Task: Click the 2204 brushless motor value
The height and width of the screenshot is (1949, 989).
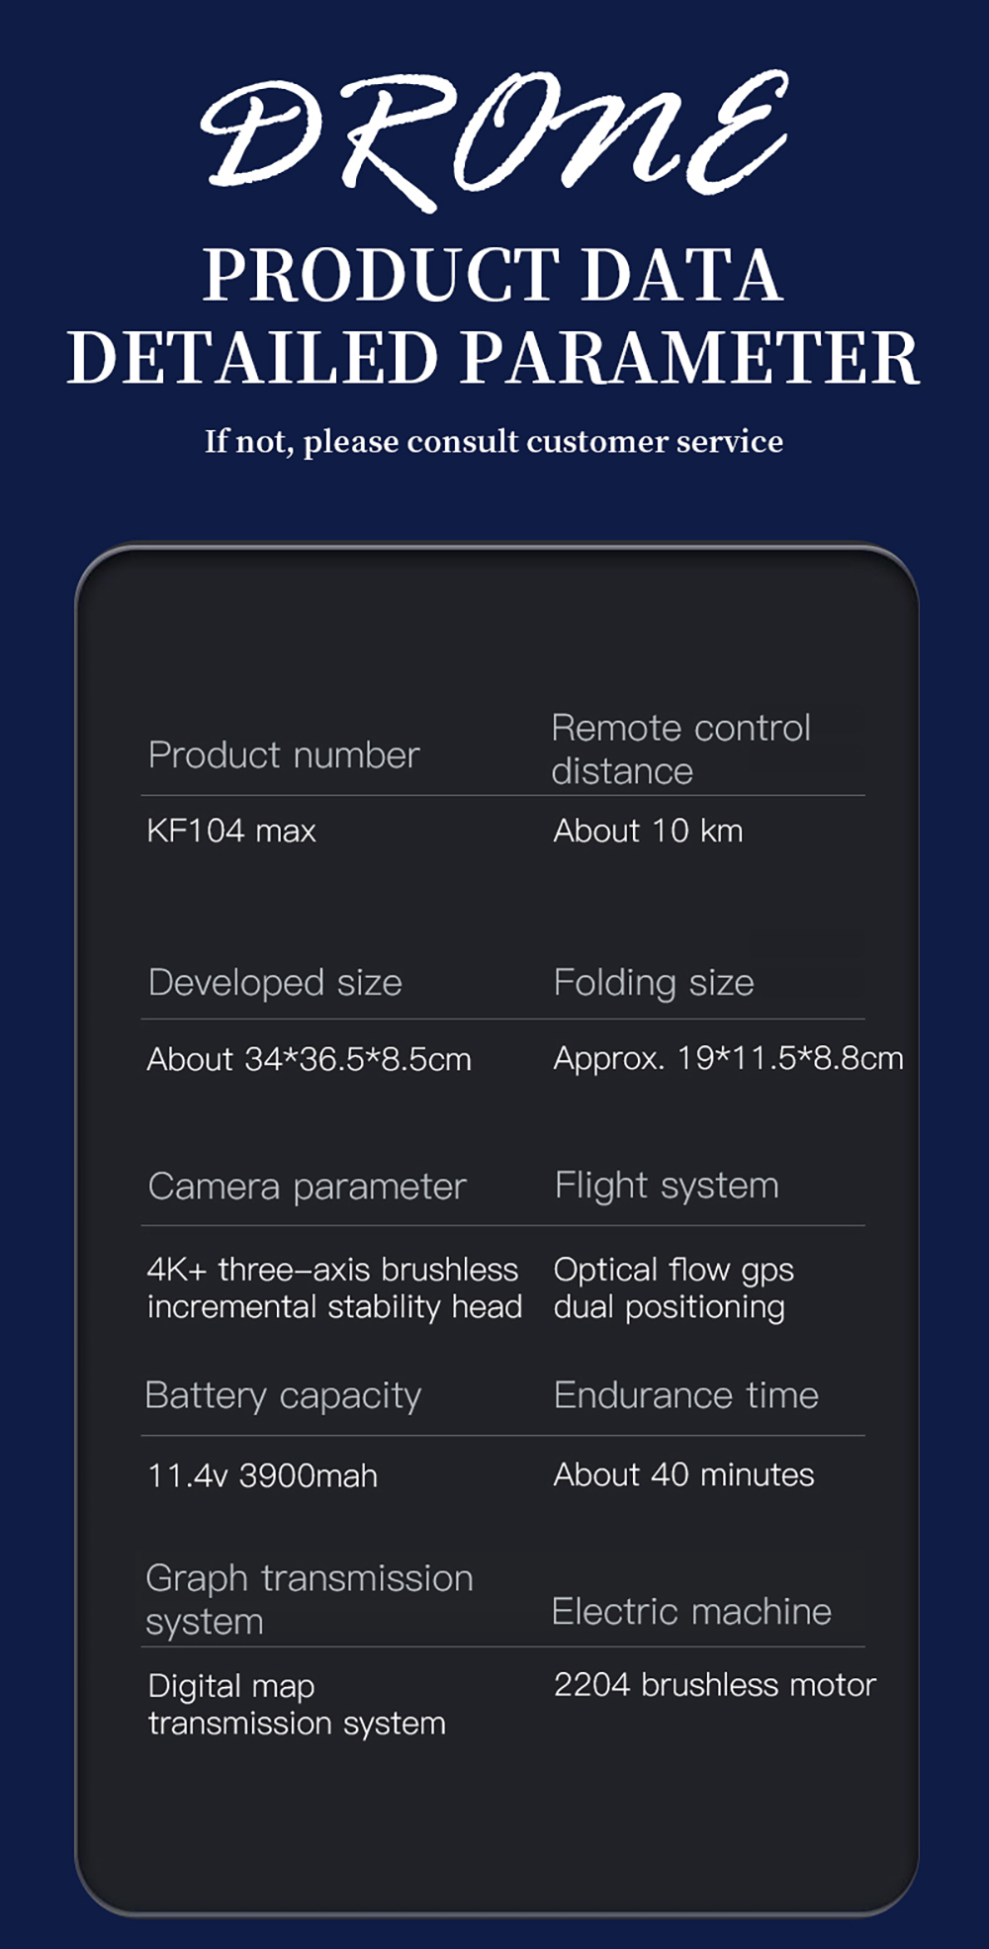Action: pyautogui.click(x=714, y=1685)
